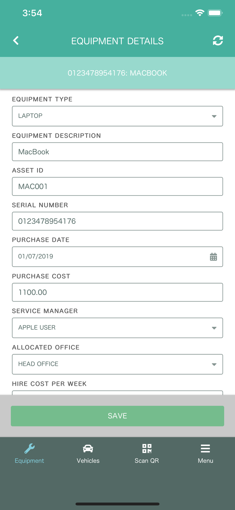Switch to the Vehicles tab label
This screenshot has height=510, width=235.
point(88,461)
